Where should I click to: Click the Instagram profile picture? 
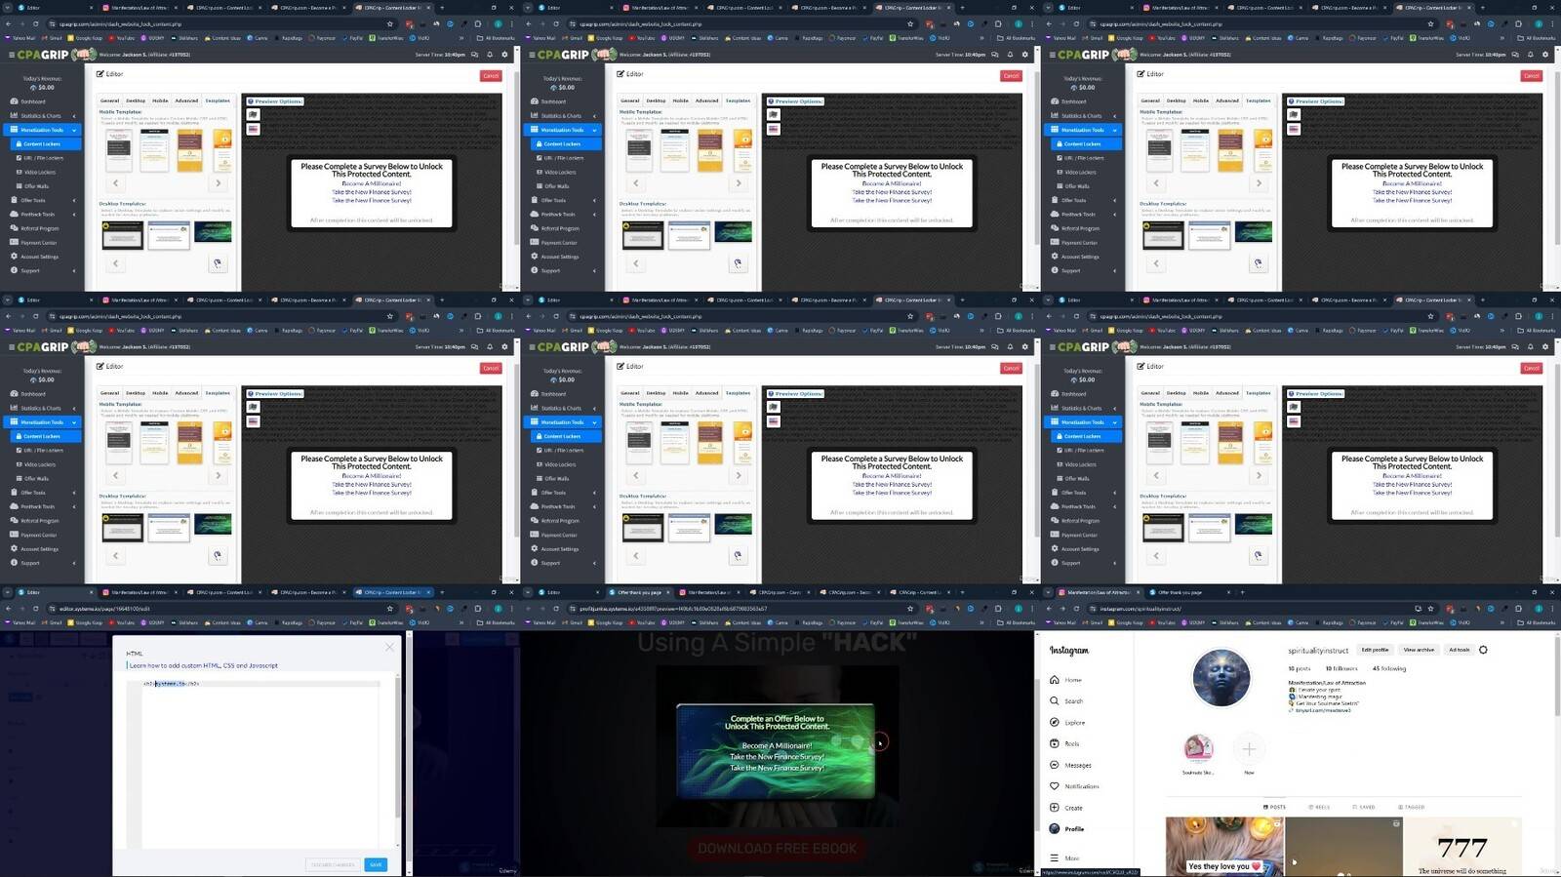coord(1221,677)
